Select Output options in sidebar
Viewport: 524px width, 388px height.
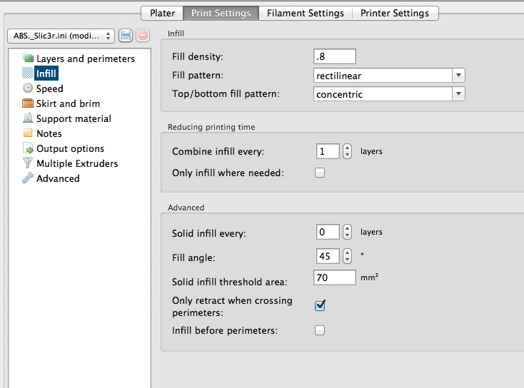(x=70, y=148)
